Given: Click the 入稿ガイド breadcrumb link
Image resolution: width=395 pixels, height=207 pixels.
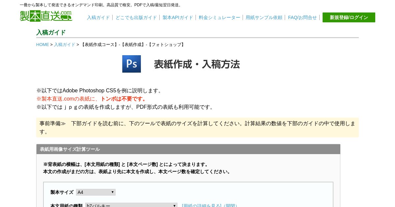Looking at the screenshot, I should point(65,45).
